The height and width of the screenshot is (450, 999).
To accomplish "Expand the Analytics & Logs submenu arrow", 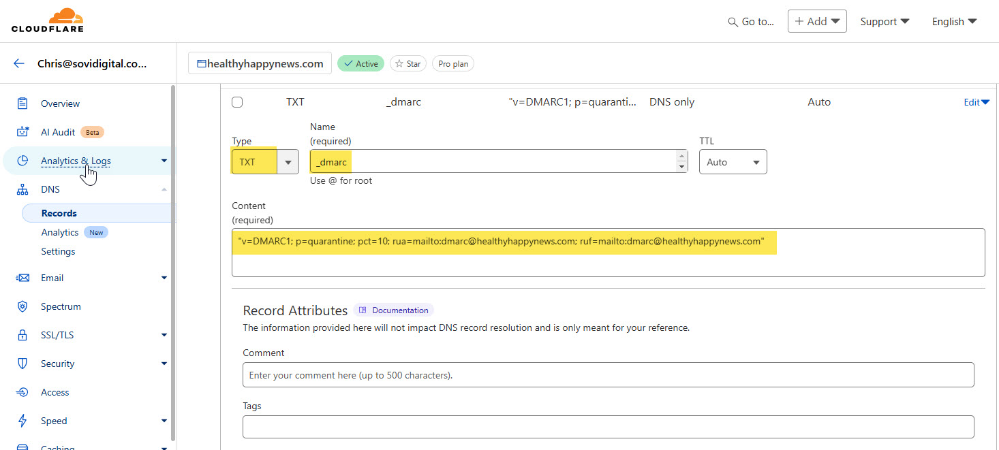I will 164,161.
